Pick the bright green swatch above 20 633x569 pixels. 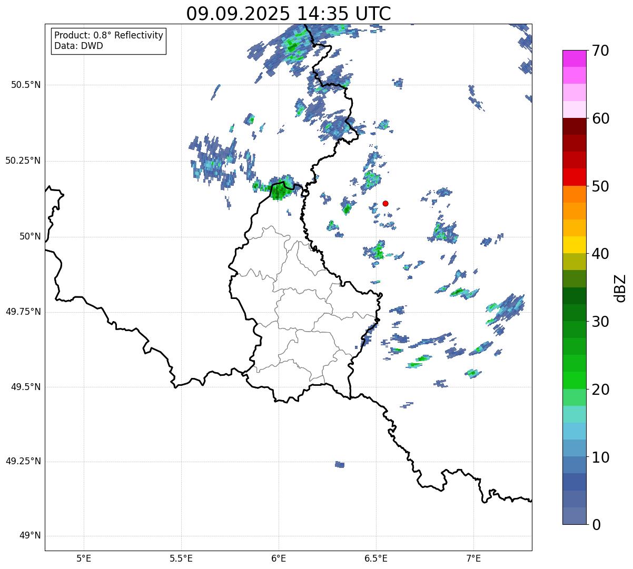tap(574, 380)
